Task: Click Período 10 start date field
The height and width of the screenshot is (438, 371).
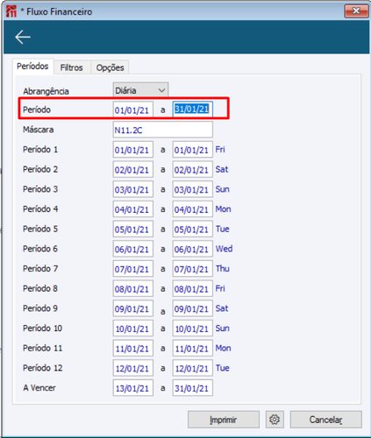Action: (133, 328)
